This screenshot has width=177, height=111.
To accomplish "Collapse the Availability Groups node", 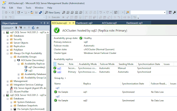I will [x=11, y=57].
